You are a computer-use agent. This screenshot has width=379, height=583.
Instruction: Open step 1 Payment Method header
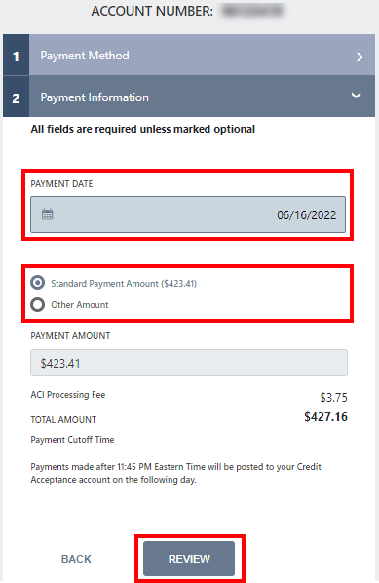pos(202,55)
